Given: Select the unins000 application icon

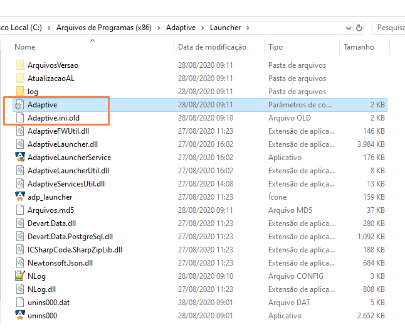Looking at the screenshot, I should tap(20, 316).
